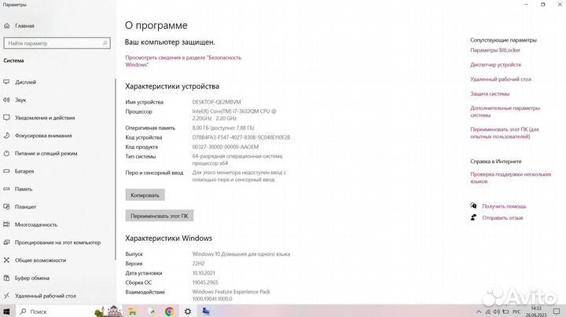Open Google Chrome from the taskbar
The width and height of the screenshot is (566, 317).
(169, 312)
